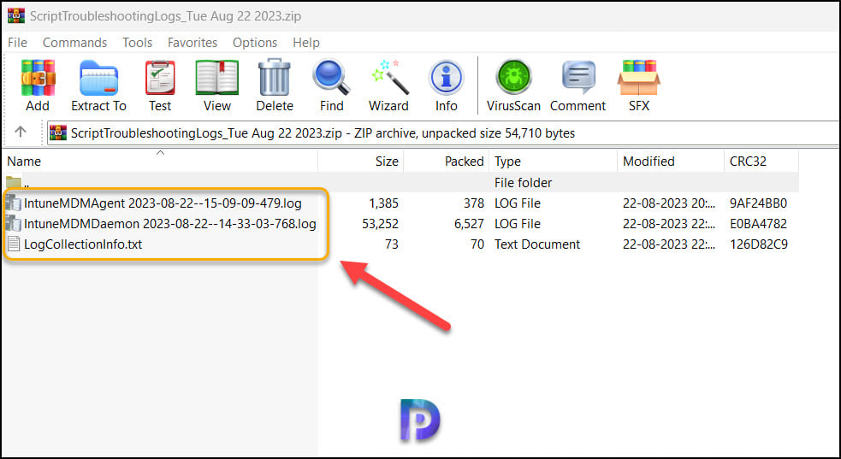Click the archive icon in address bar
The image size is (841, 459).
(58, 132)
